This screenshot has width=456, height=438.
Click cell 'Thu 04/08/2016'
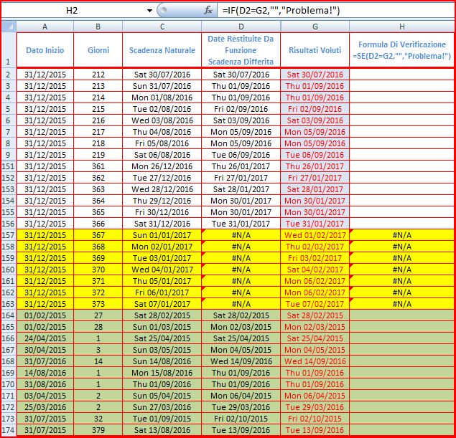[162, 132]
